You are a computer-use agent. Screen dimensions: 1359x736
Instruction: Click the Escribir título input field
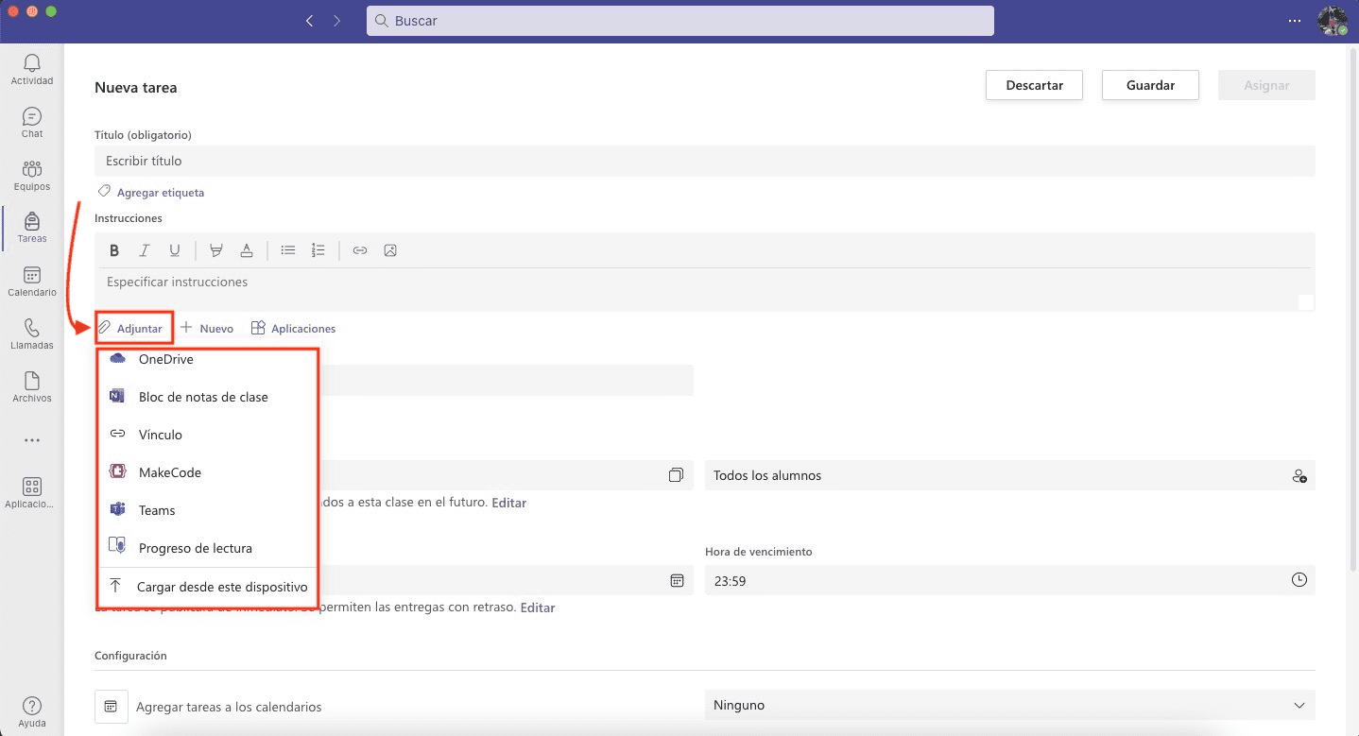[x=704, y=161]
